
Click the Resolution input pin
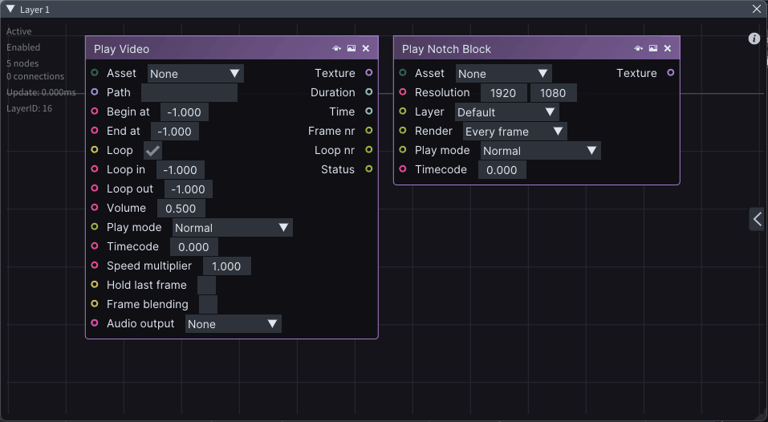(403, 92)
